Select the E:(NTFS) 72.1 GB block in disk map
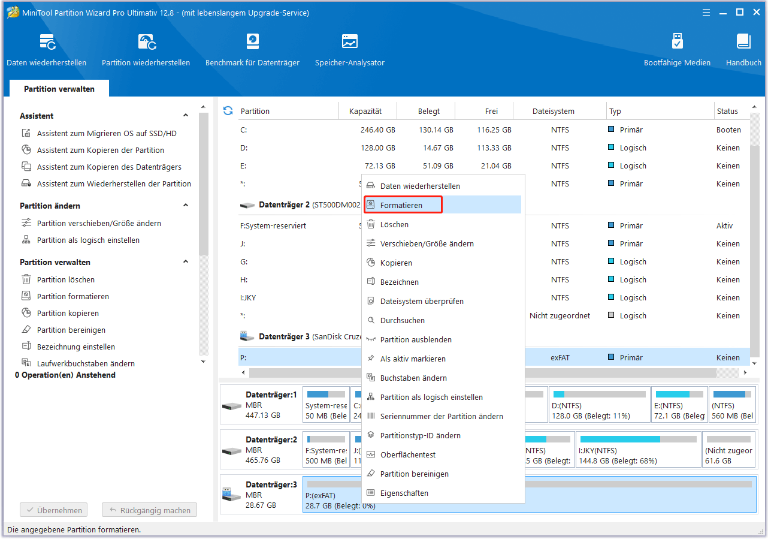The image size is (768, 539). pyautogui.click(x=679, y=405)
